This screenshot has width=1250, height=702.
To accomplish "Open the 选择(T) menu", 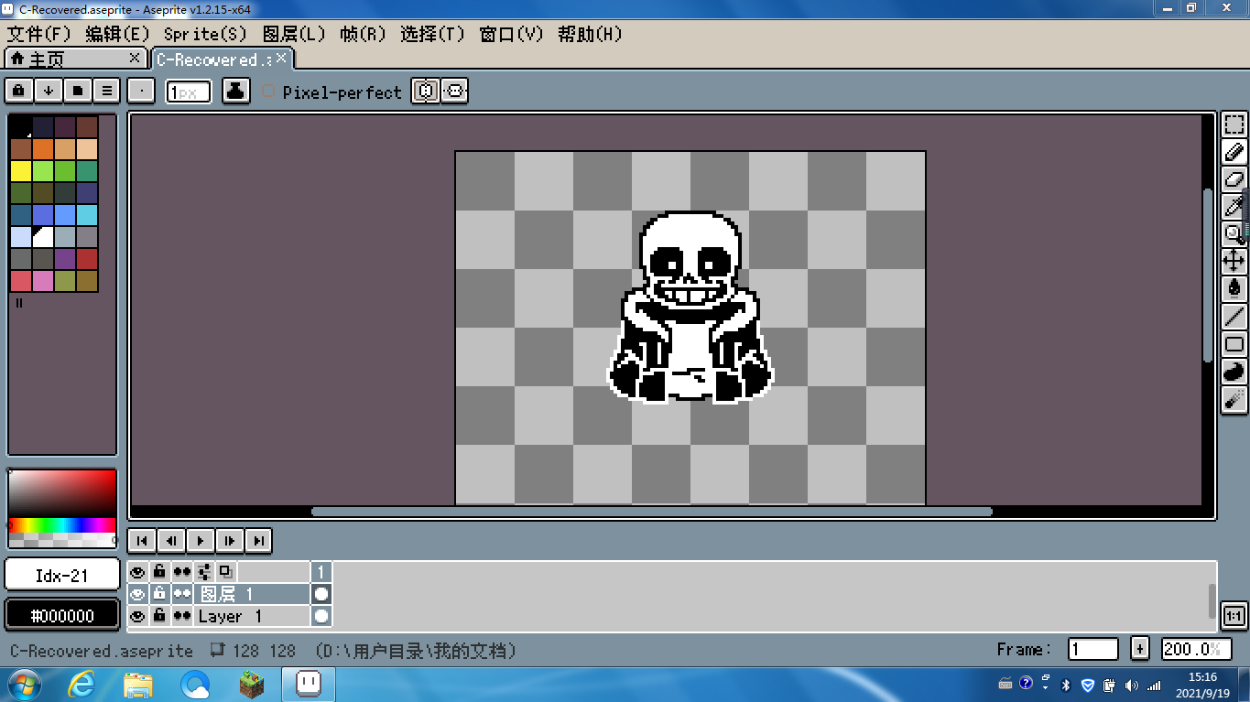I will coord(432,34).
